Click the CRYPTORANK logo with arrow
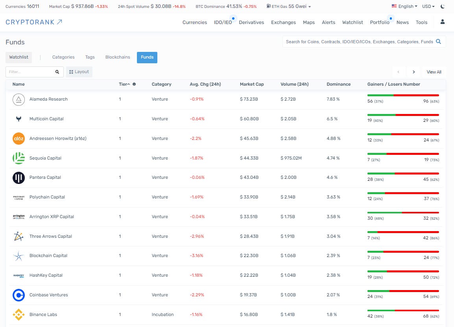Image resolution: width=454 pixels, height=327 pixels. (34, 22)
